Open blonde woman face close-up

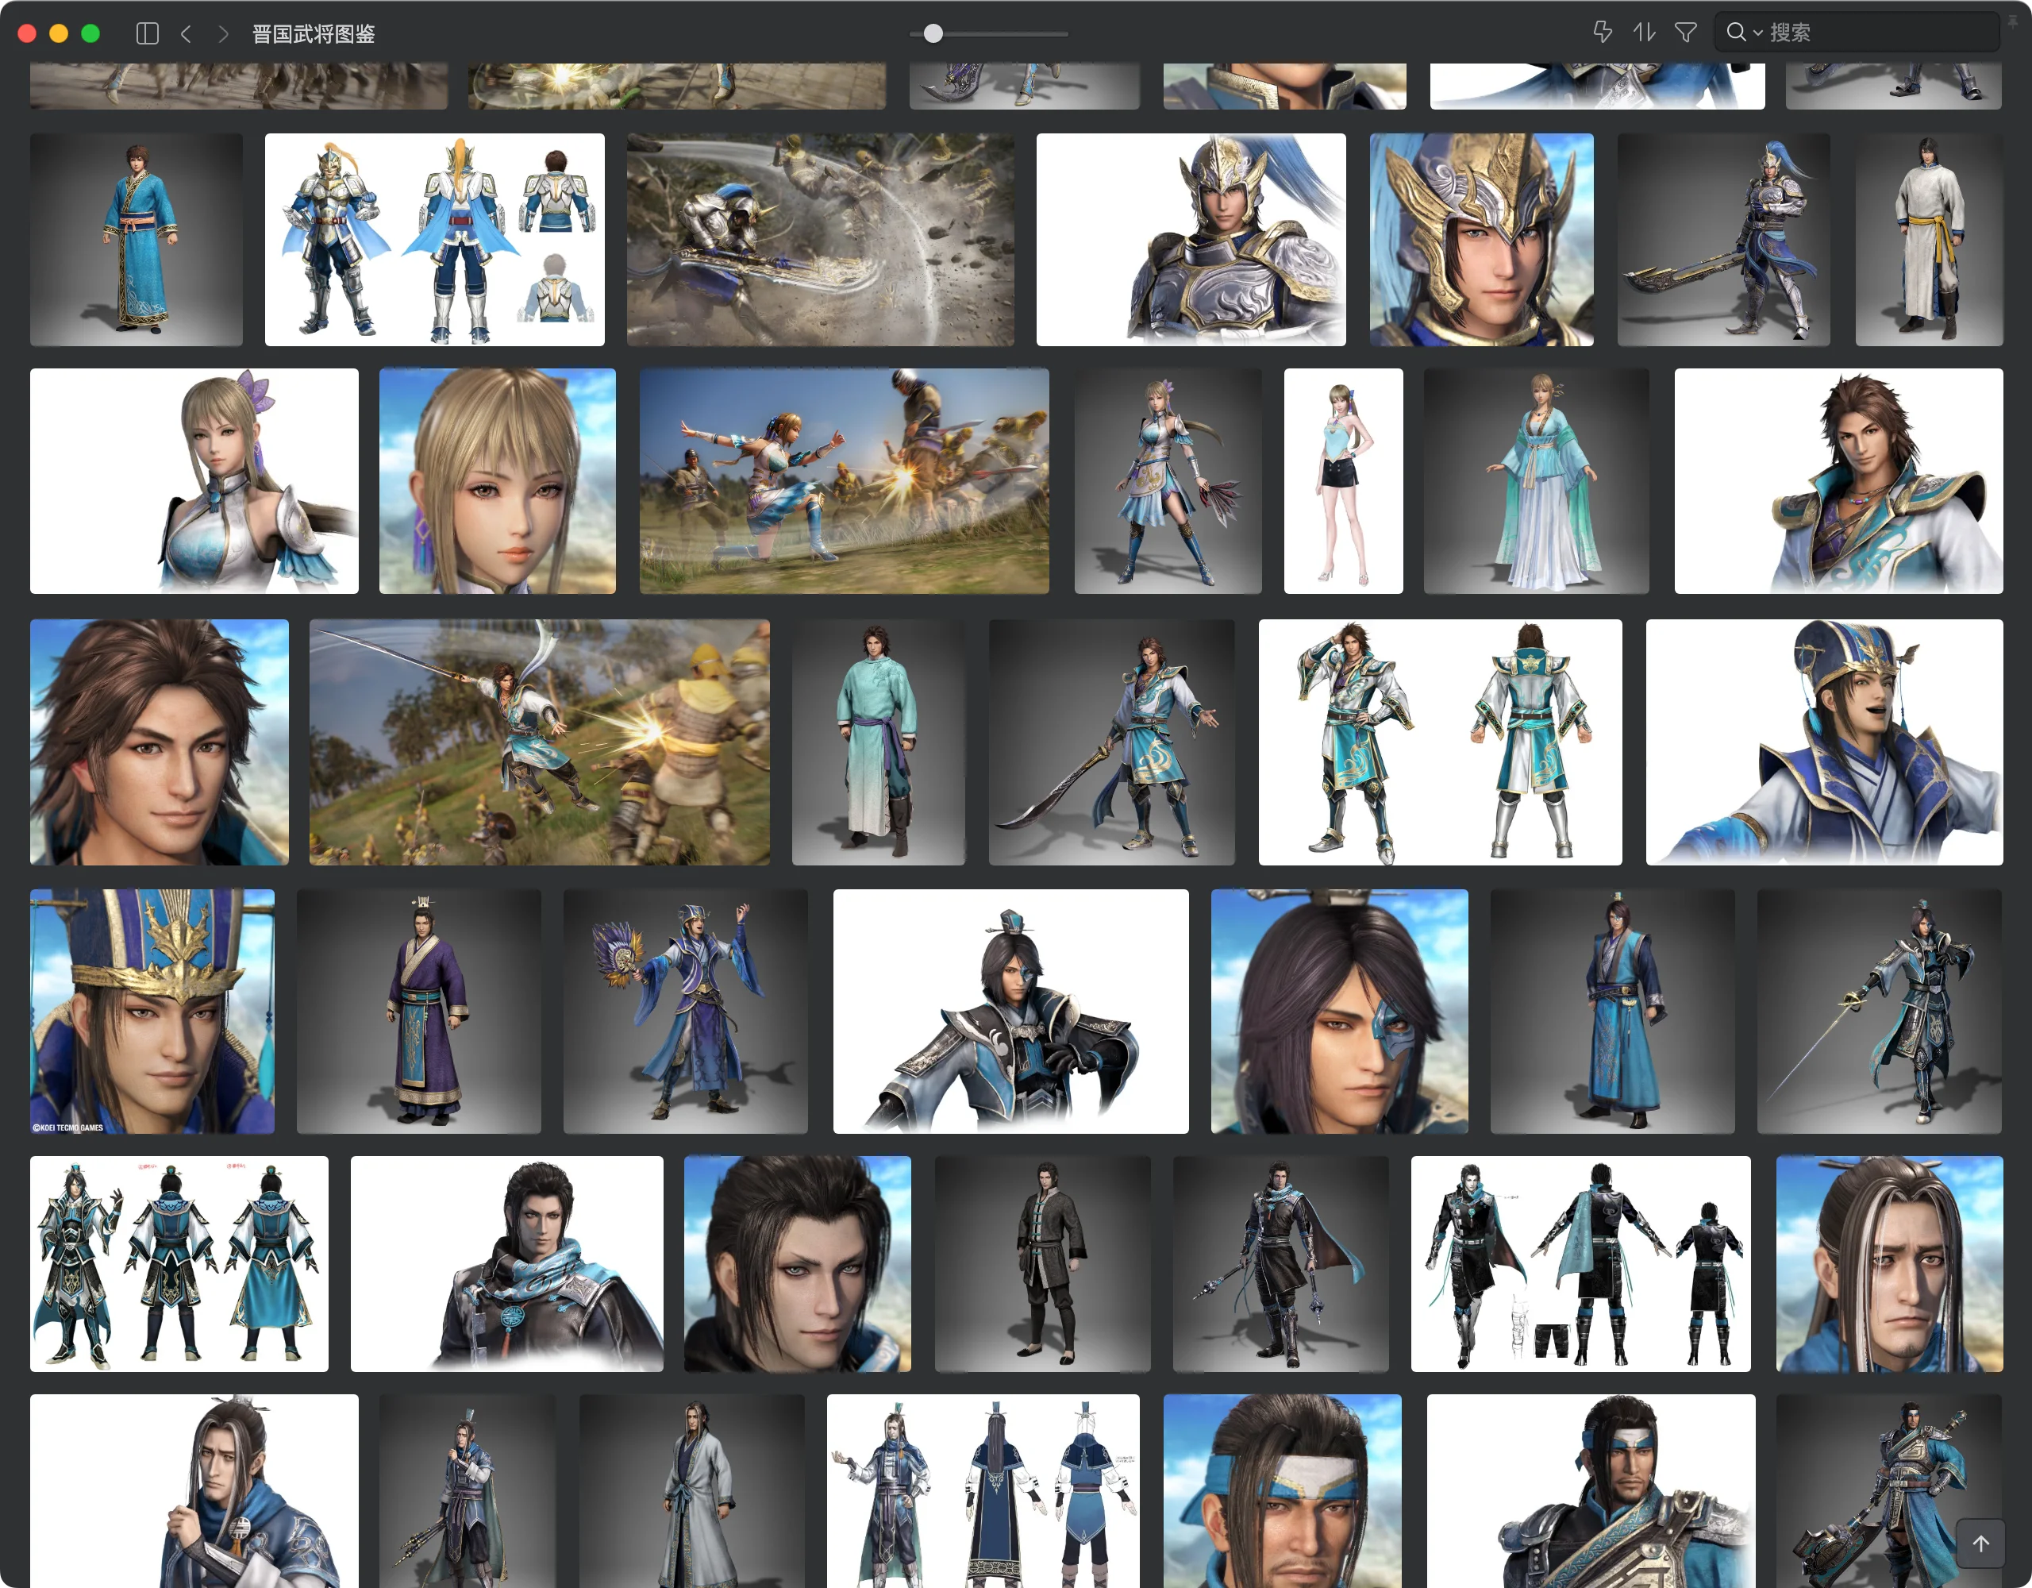pyautogui.click(x=497, y=481)
